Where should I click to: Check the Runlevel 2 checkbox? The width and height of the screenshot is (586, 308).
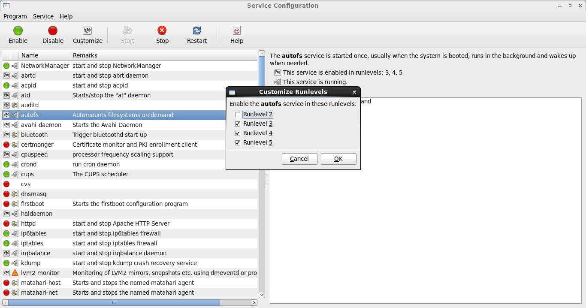[238, 115]
